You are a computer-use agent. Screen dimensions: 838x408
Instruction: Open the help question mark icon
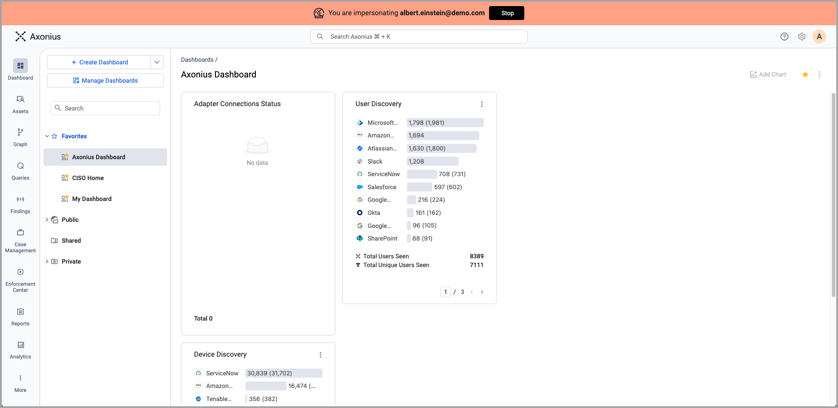784,37
